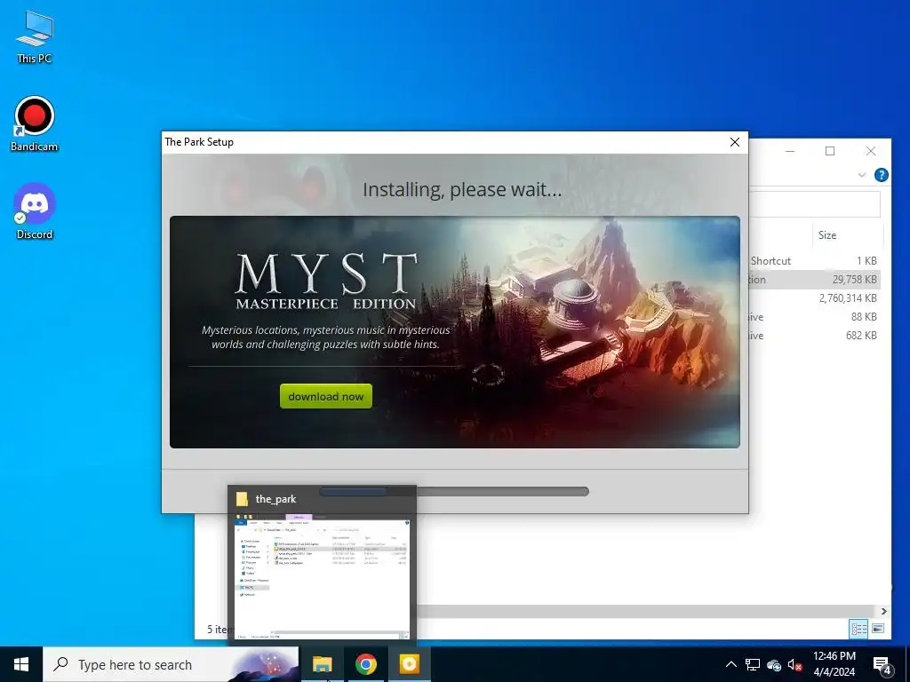The image size is (910, 682).
Task: Click the MYST Masterpiece Edition banner
Action: tap(454, 332)
